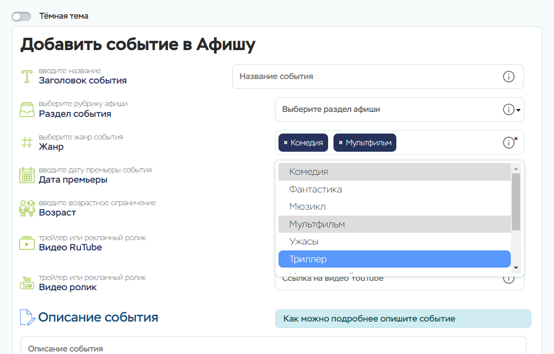
Task: Pick Ужасы genre option
Action: click(x=394, y=242)
